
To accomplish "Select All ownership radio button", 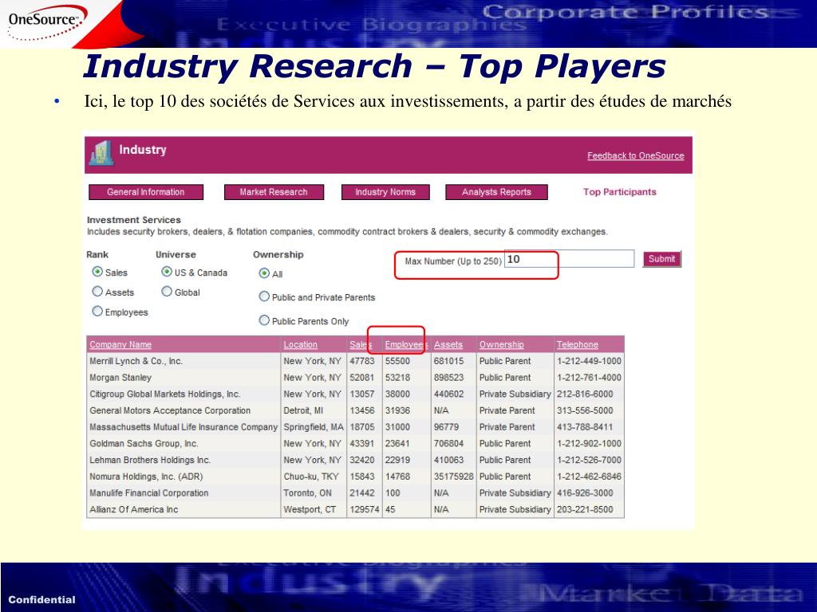I will coord(264,273).
